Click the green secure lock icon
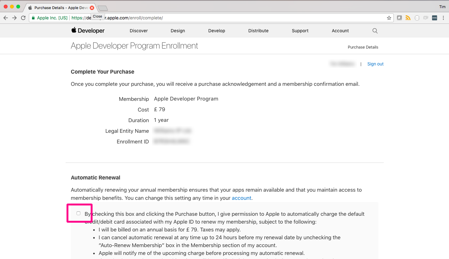 [33, 18]
